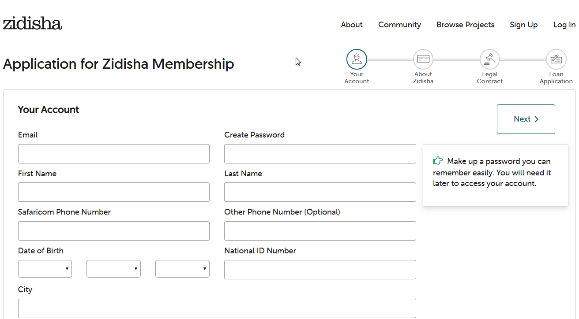Click the Other Phone Number (Optional) label

(282, 212)
